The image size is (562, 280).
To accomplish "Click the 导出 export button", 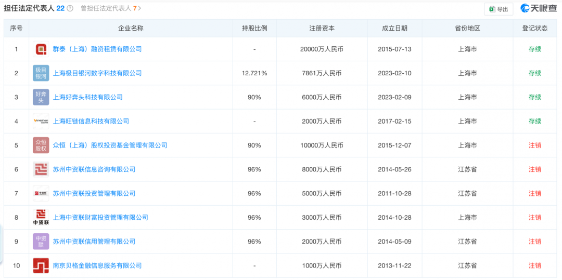I will (498, 9).
